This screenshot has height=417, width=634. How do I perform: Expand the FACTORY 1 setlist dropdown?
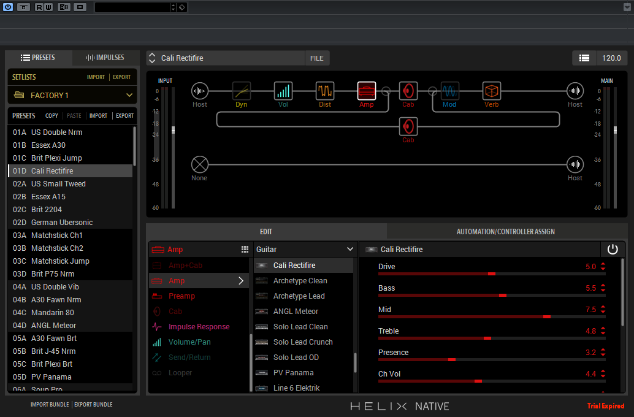(129, 95)
